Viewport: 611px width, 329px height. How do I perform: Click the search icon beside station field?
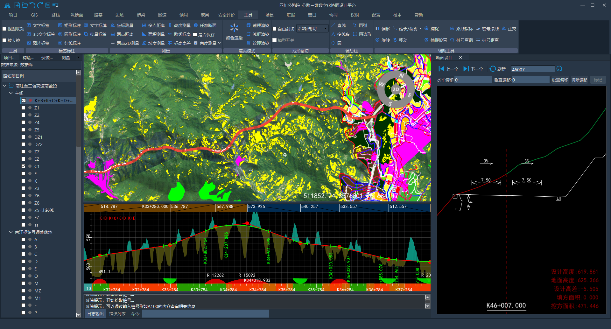pos(559,69)
